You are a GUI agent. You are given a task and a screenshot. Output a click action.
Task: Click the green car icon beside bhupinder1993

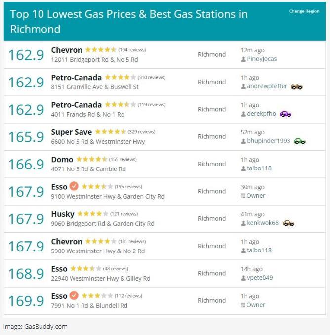pos(300,141)
